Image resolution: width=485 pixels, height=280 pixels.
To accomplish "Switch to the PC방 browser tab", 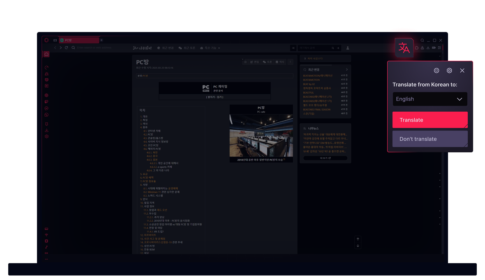I will pyautogui.click(x=79, y=40).
